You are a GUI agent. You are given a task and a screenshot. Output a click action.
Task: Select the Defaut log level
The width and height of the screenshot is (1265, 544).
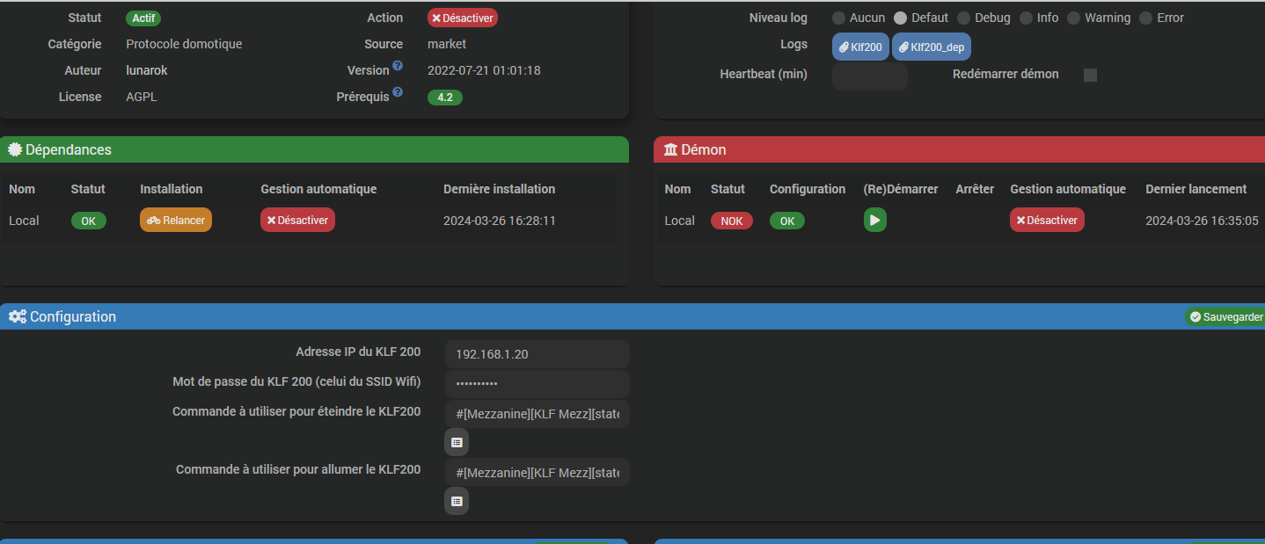(x=900, y=18)
